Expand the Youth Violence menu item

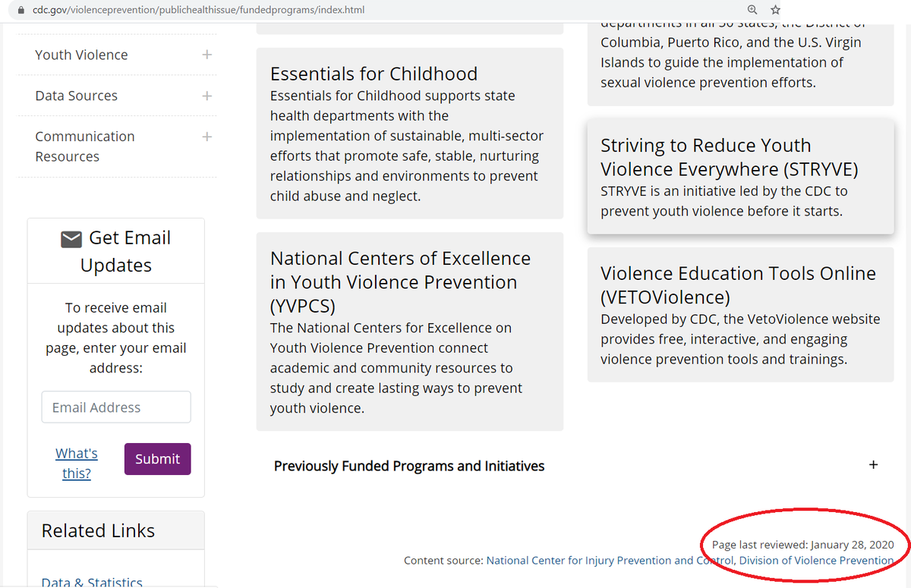pos(207,55)
